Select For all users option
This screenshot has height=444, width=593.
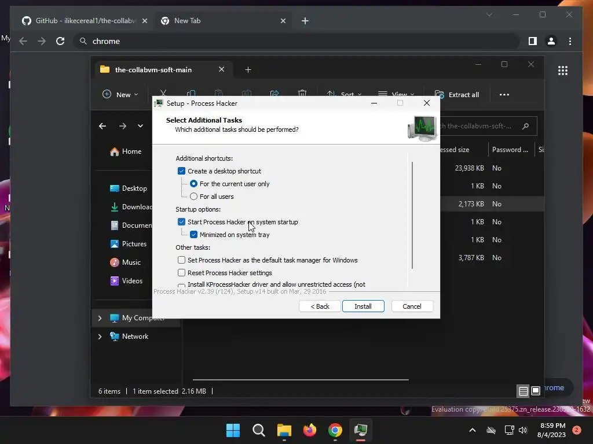193,197
